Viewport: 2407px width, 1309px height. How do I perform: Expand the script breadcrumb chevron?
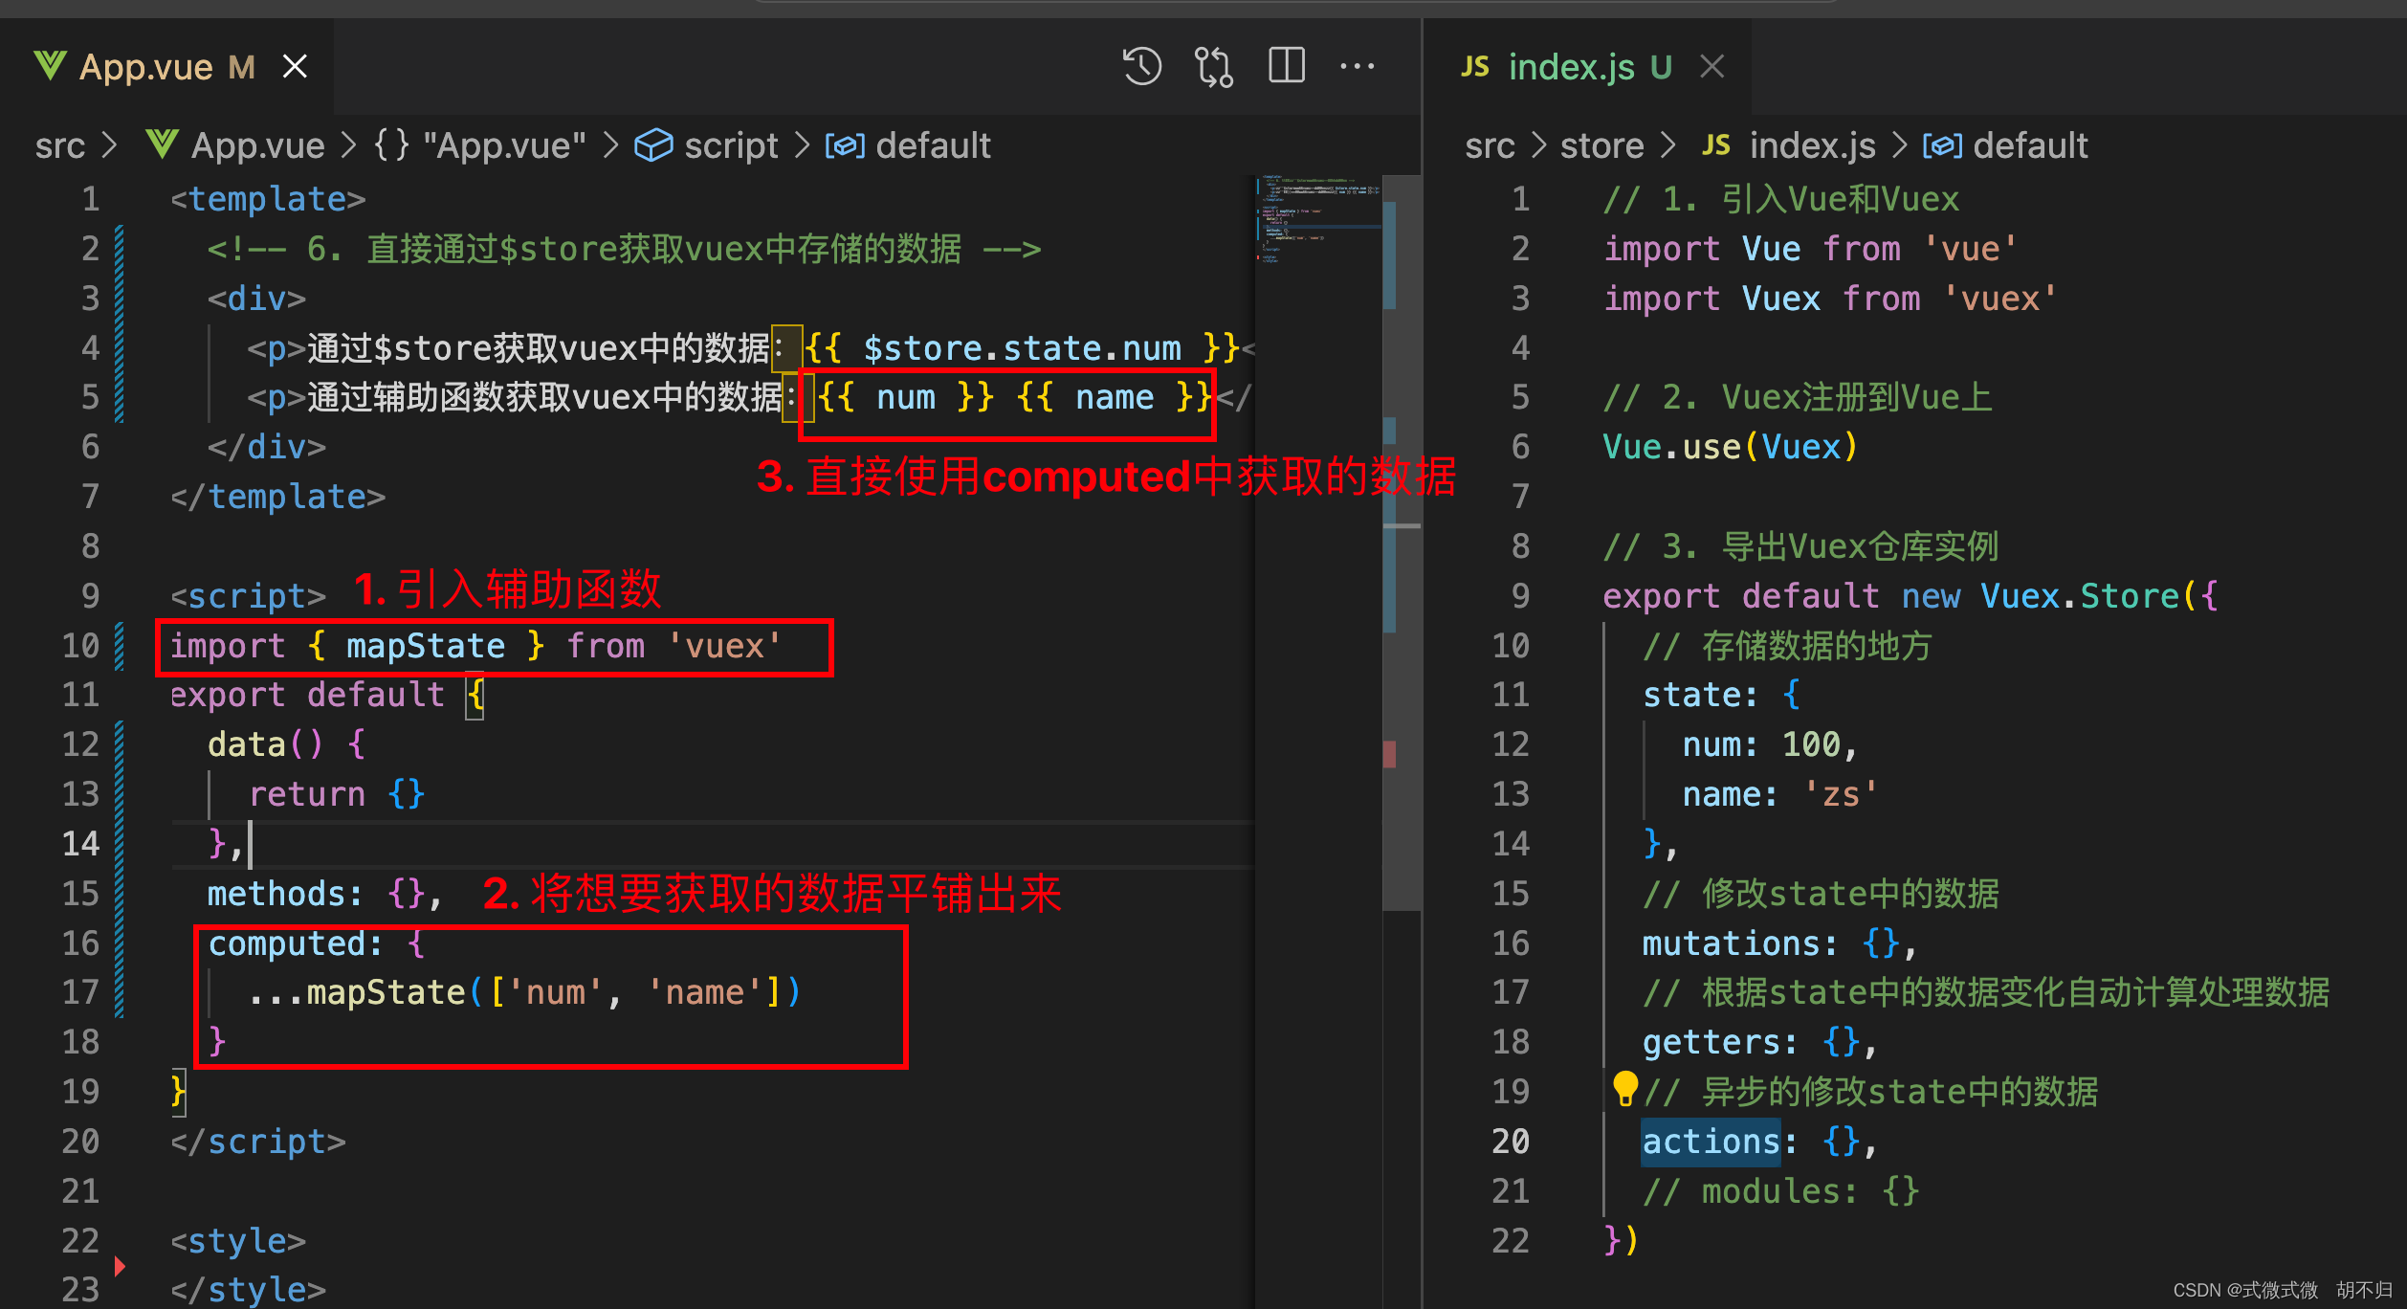tap(802, 144)
